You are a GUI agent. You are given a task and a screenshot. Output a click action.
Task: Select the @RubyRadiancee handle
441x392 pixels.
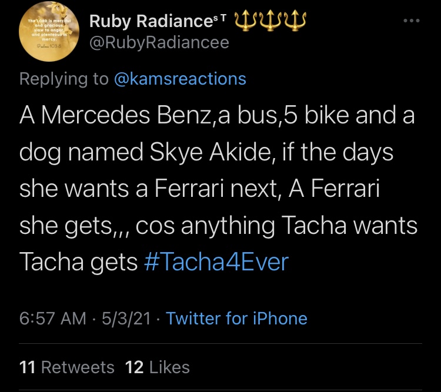tap(159, 43)
